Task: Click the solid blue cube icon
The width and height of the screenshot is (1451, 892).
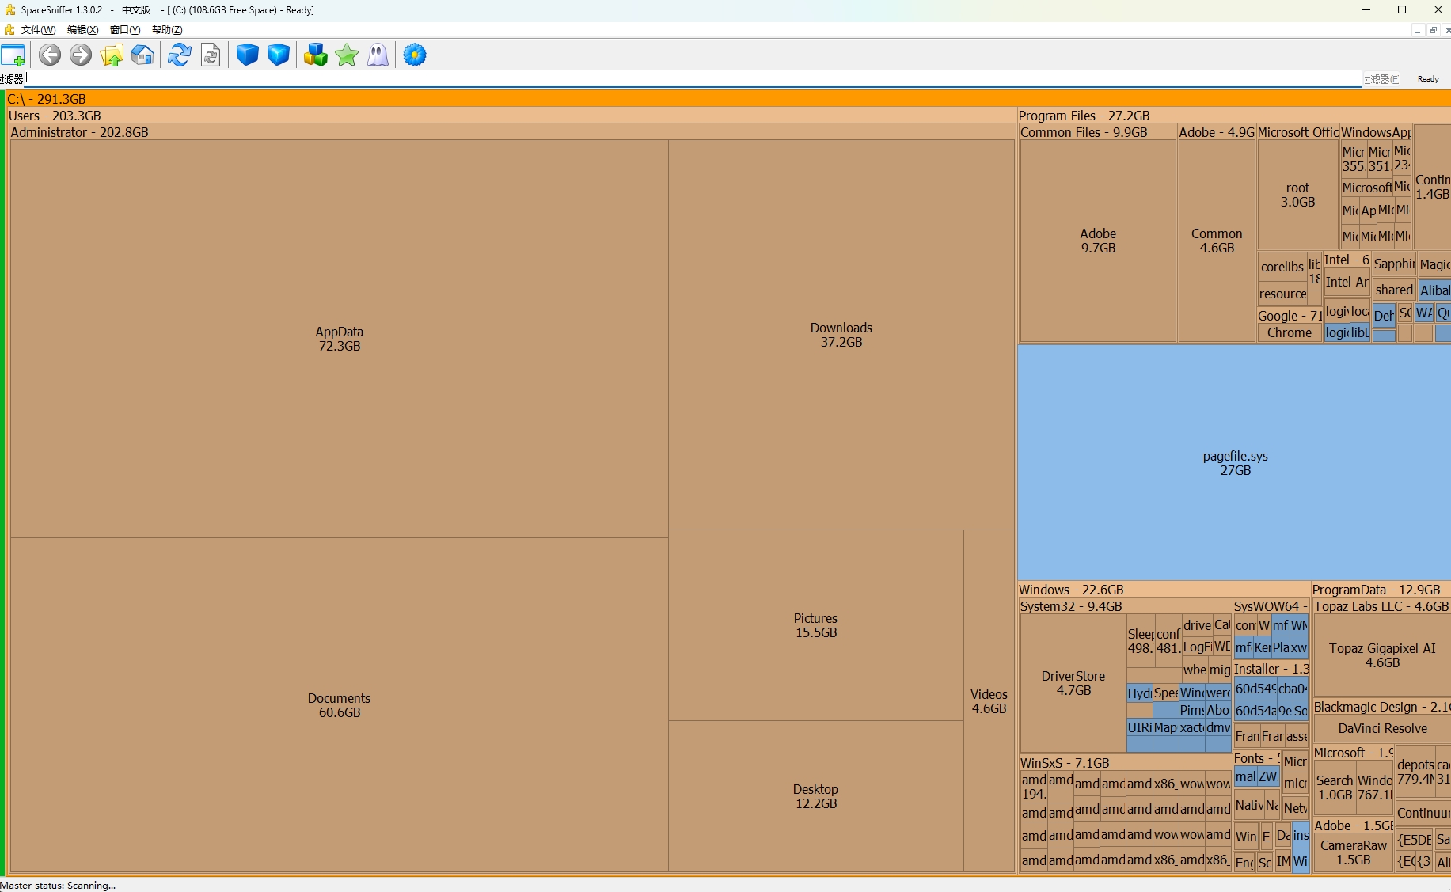Action: click(248, 55)
